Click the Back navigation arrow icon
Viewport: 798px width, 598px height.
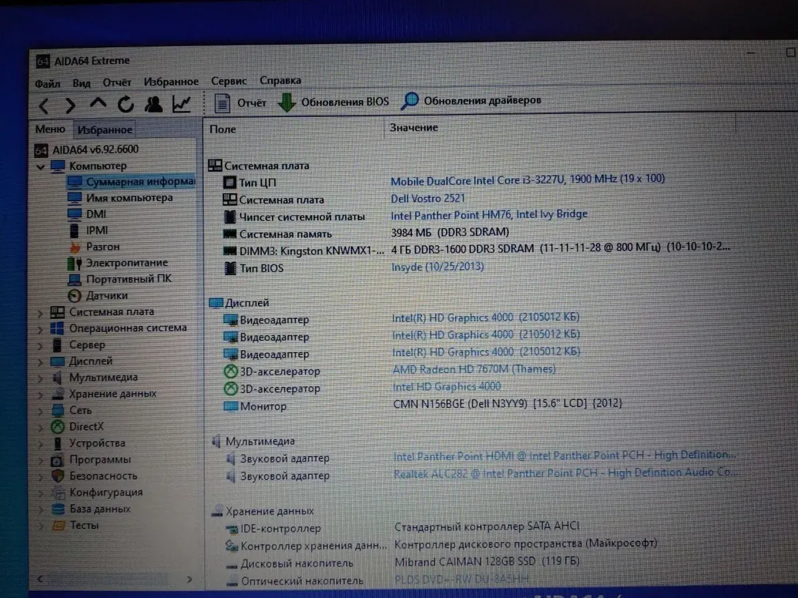tap(44, 105)
